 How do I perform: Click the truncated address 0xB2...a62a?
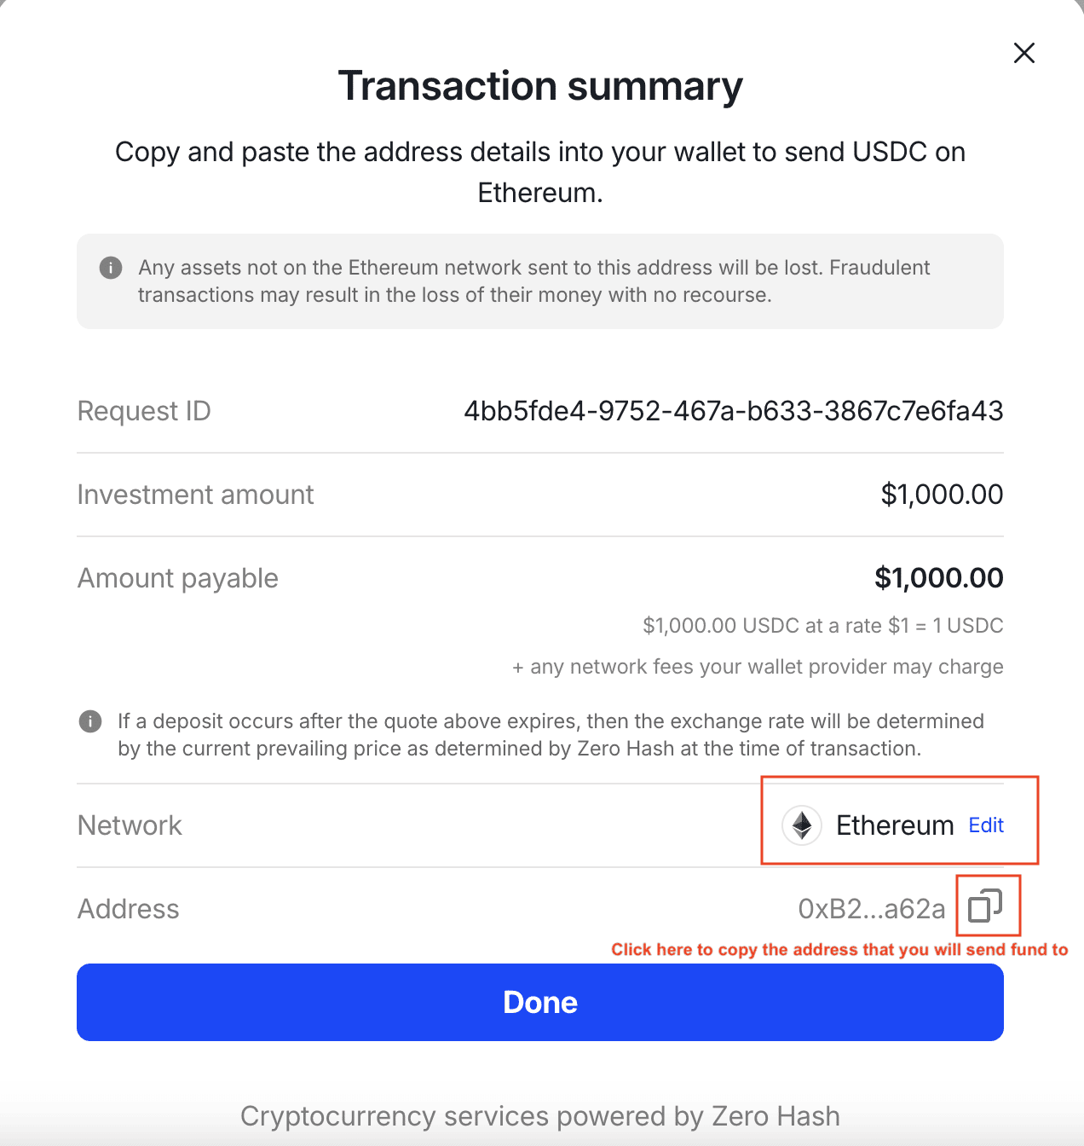tap(872, 909)
